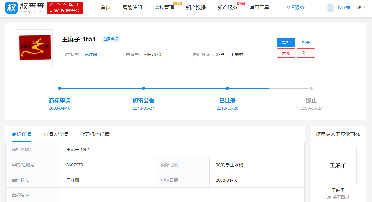Click the 普通商标 tag
Image resolution: width=372 pixels, height=202 pixels.
tap(111, 39)
